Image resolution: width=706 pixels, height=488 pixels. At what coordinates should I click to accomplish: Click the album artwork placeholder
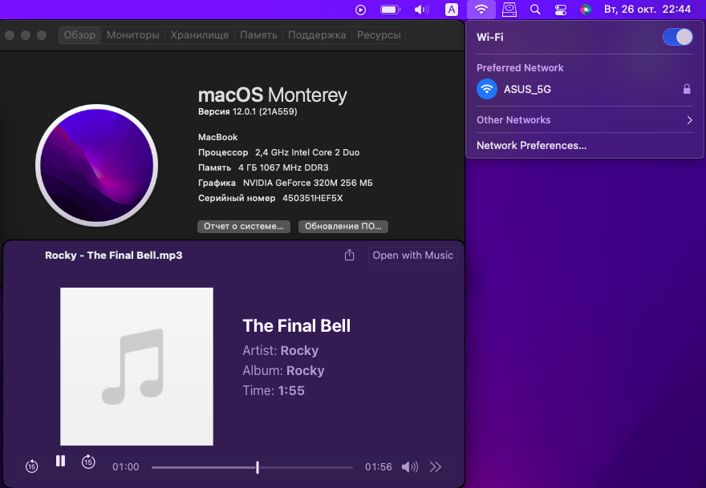(137, 366)
